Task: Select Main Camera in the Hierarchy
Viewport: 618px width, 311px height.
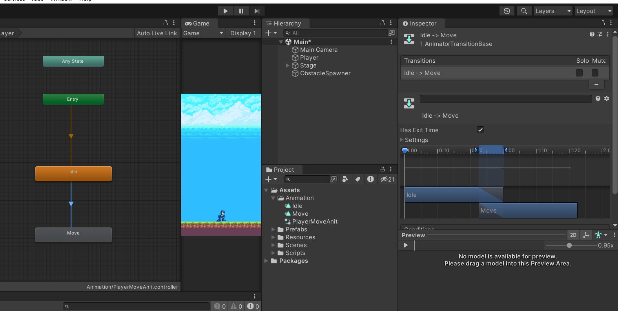Action: tap(319, 50)
